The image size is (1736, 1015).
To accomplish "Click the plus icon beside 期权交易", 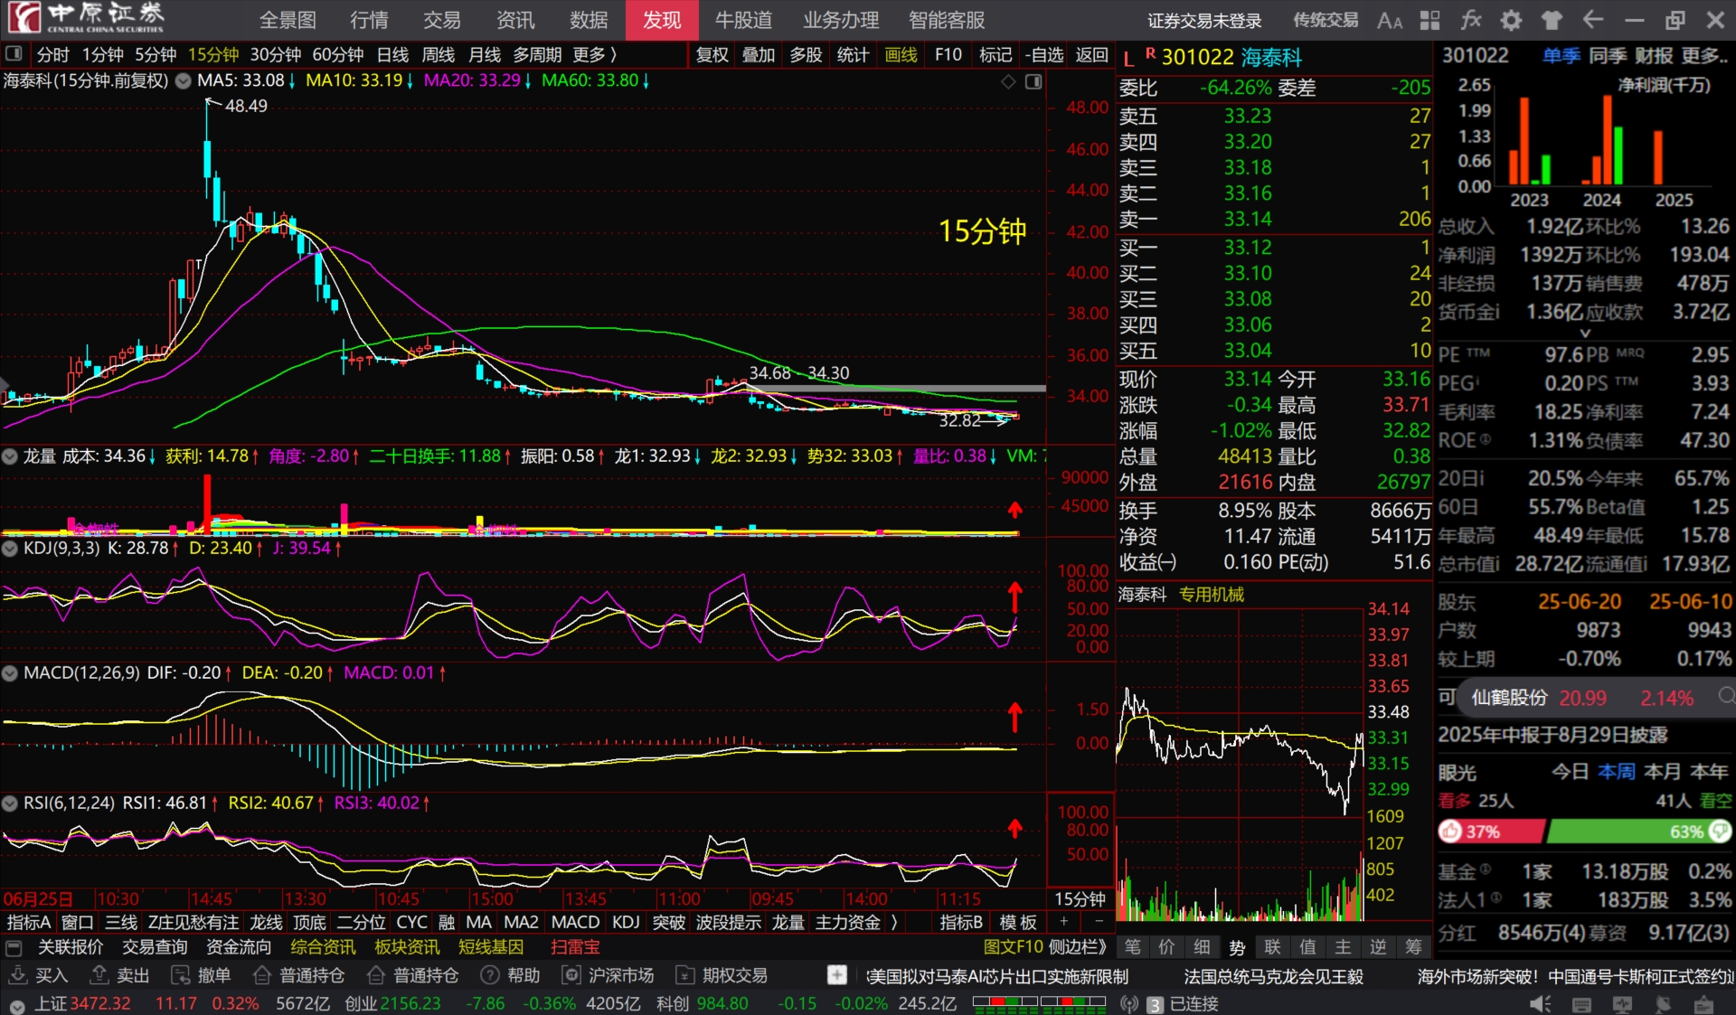I will tap(837, 975).
